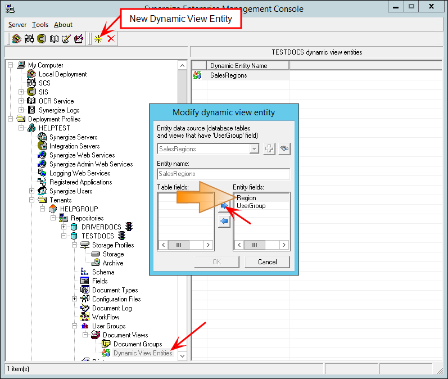Select the Tenants folder
Screen dimensions: 448x379
pyautogui.click(x=61, y=200)
